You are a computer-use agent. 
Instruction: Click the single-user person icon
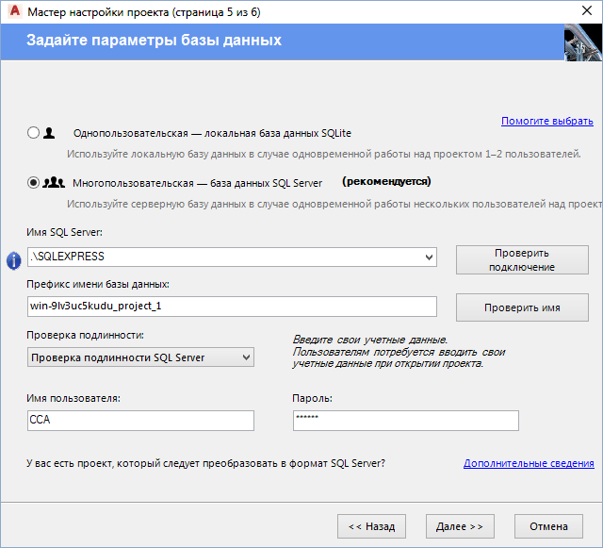click(x=49, y=133)
